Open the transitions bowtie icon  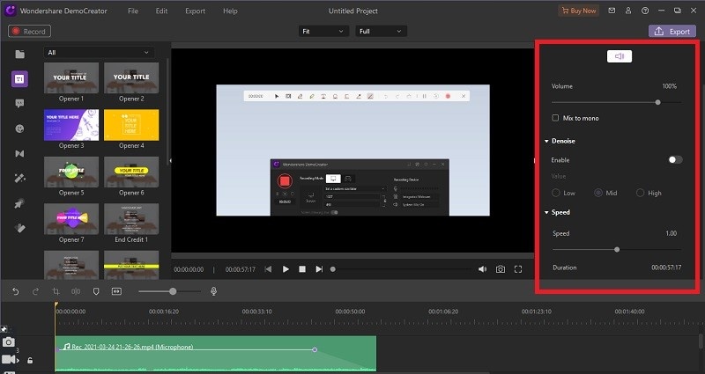coord(19,153)
